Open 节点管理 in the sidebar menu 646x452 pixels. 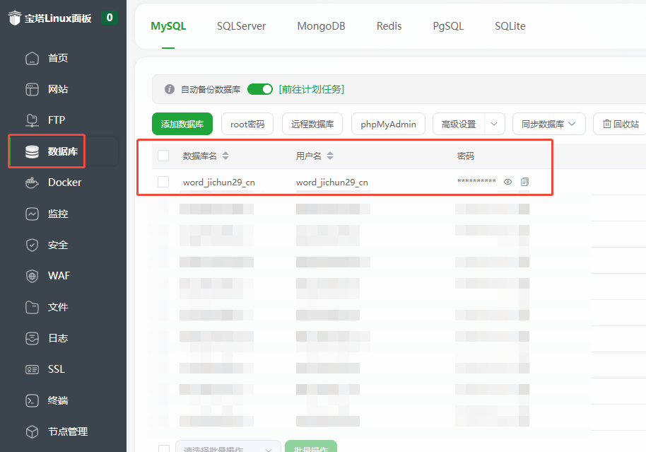tap(68, 431)
